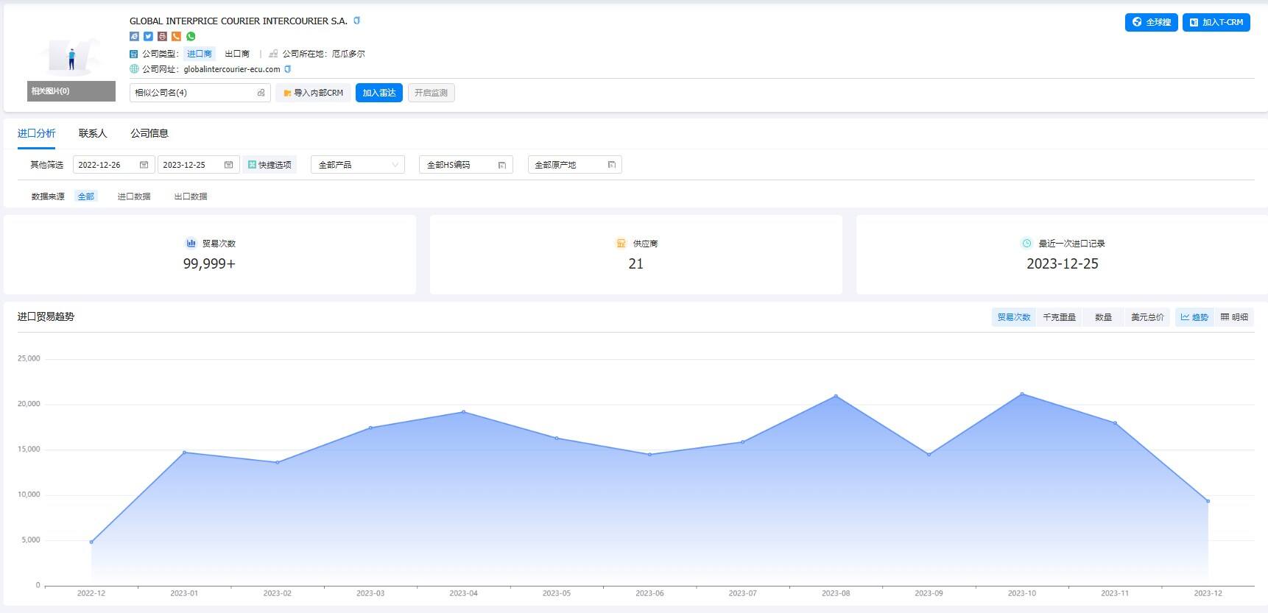Click the 开启监测 button
The height and width of the screenshot is (613, 1268).
click(431, 93)
